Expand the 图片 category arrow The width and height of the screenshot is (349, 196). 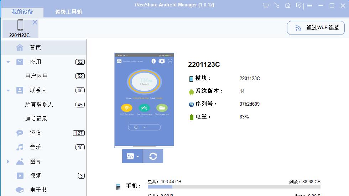point(8,161)
